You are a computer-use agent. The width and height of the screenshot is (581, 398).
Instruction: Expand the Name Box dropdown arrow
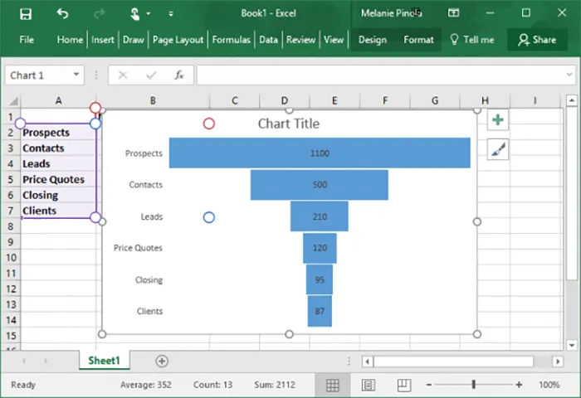click(x=76, y=75)
